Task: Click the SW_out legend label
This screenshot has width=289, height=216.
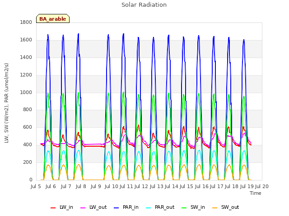Action: pos(230,207)
